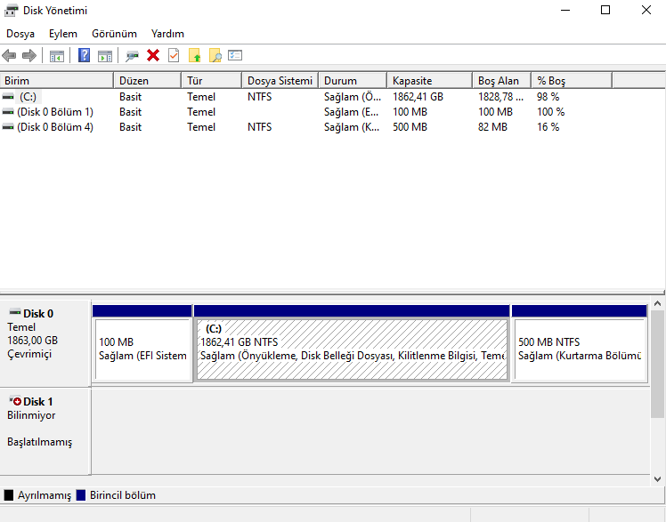The width and height of the screenshot is (666, 522).
Task: Select the 500 MB NTFS Kurtarma partition block
Action: coord(580,343)
